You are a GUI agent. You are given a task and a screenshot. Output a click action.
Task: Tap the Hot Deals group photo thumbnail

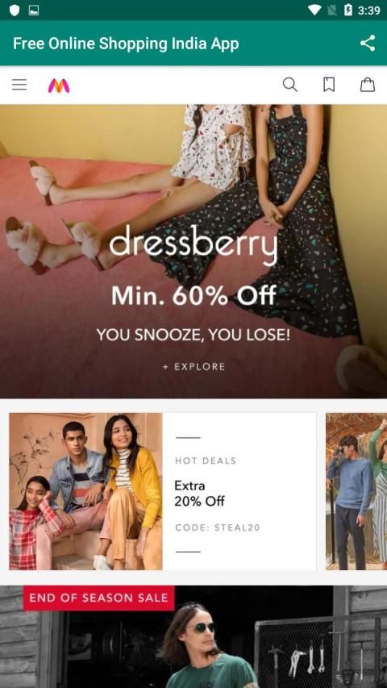85,491
